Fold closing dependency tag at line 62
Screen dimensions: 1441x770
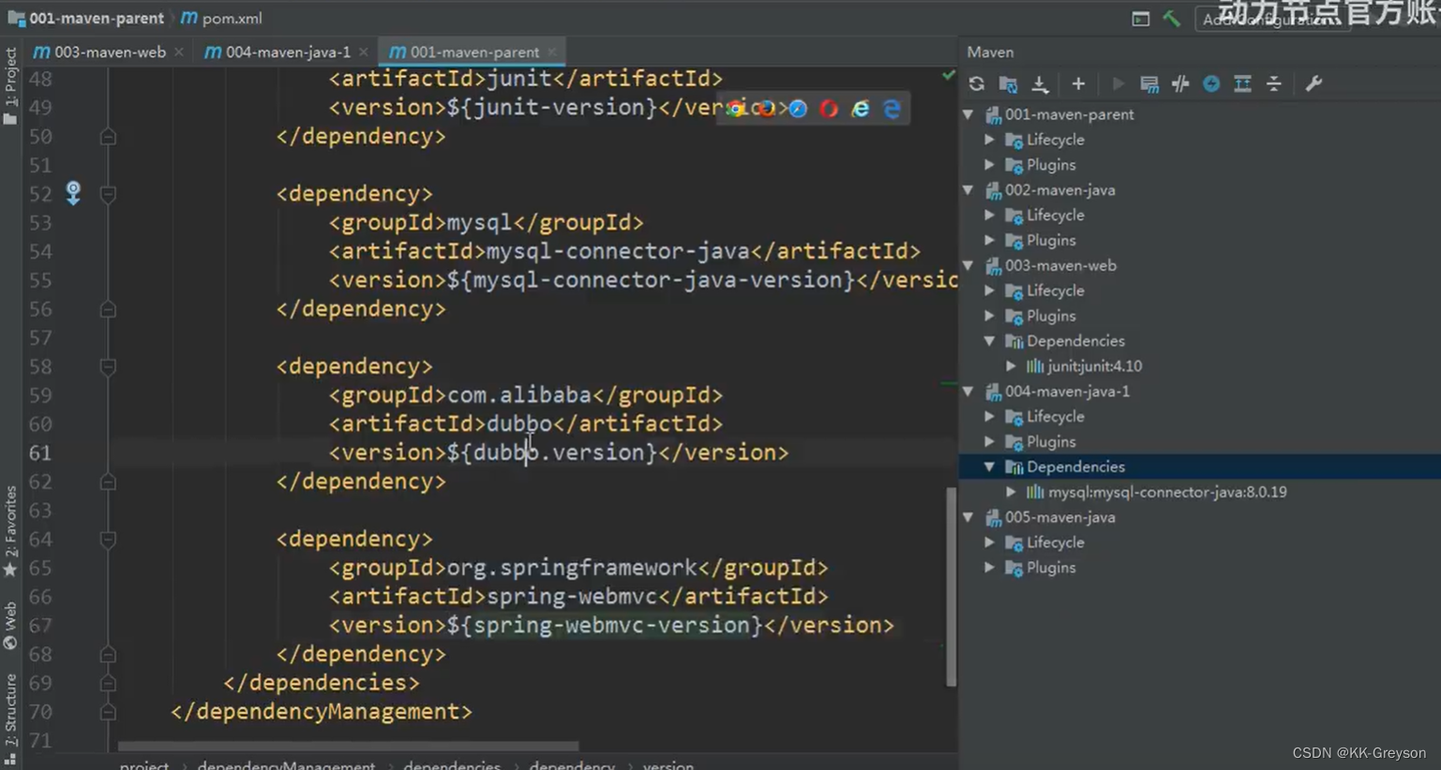point(108,481)
